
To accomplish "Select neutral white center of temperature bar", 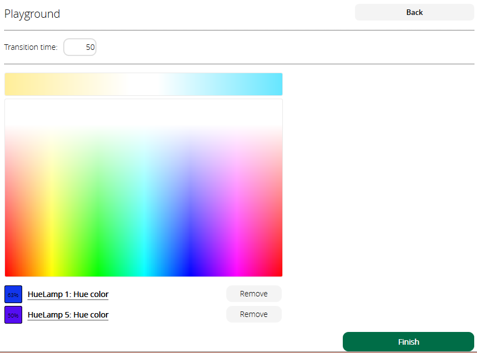I will [143, 84].
